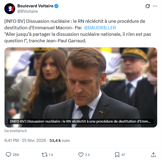Open the share upload arrow icon
The image size is (162, 160).
[x=153, y=155]
